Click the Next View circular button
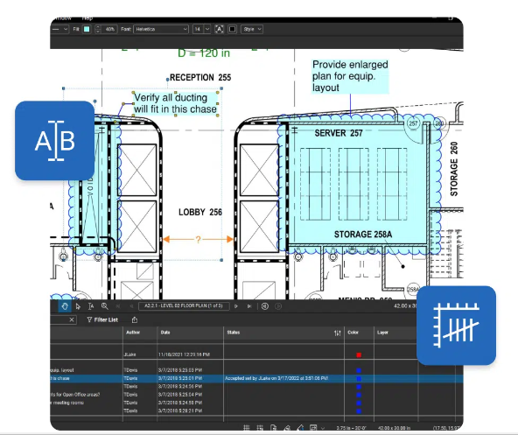The width and height of the screenshot is (518, 435). click(x=278, y=306)
